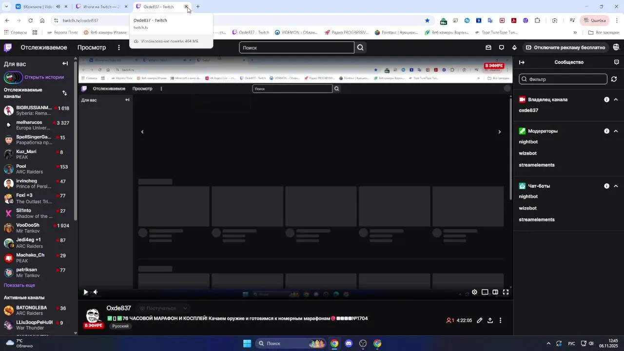624x351 pixels.
Task: Click the Открыть истории link
Action: tap(44, 77)
